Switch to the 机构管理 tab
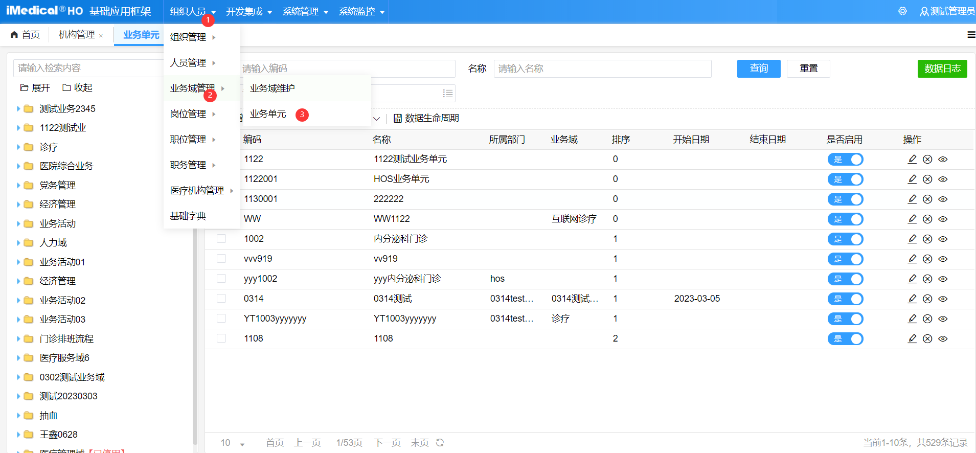This screenshot has width=976, height=453. click(77, 35)
